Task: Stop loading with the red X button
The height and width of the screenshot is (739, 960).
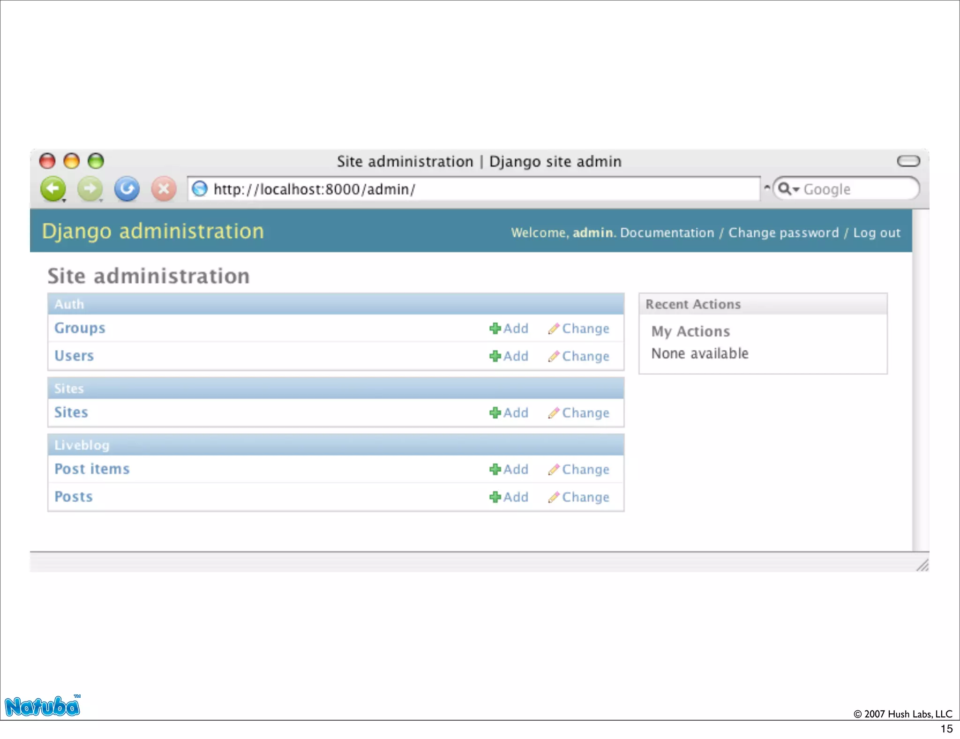Action: click(x=164, y=189)
